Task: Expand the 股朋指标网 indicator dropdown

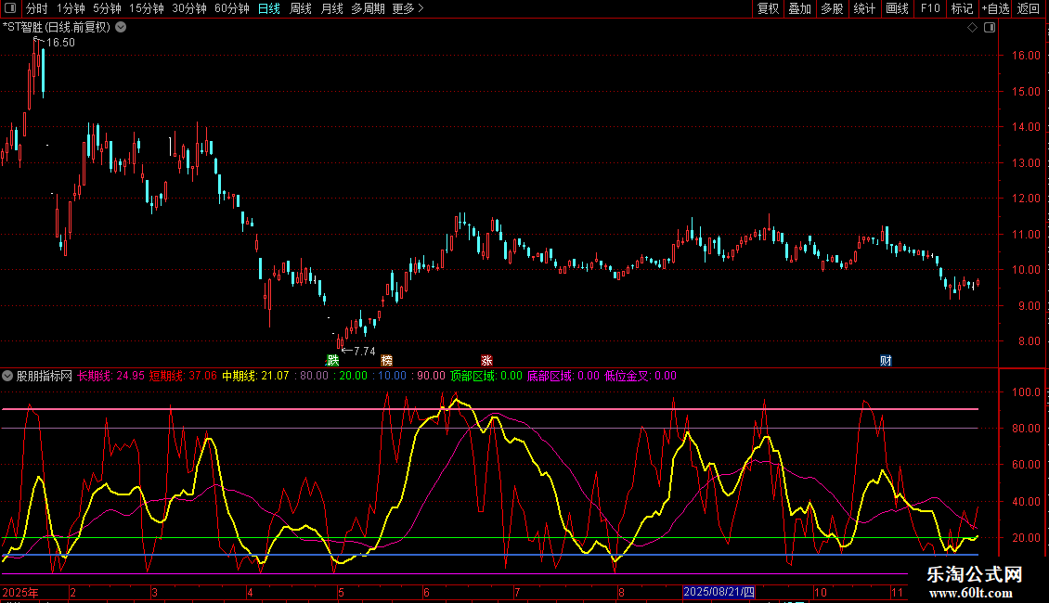Action: (x=8, y=377)
